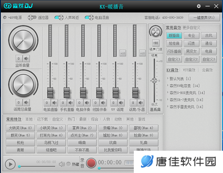Toggle the 遥控器 remote switch

pyautogui.click(x=32, y=17)
